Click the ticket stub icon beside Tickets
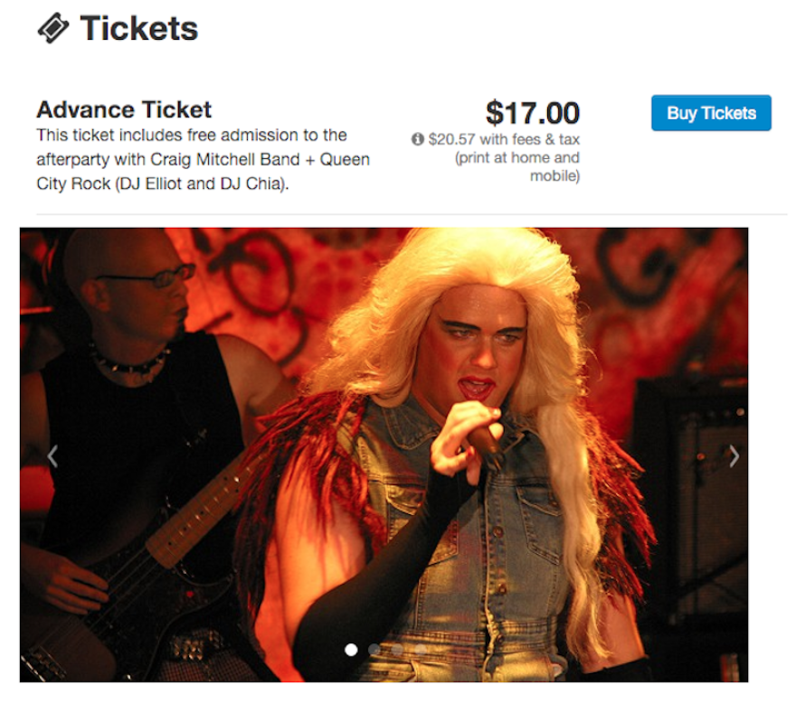 click(52, 28)
